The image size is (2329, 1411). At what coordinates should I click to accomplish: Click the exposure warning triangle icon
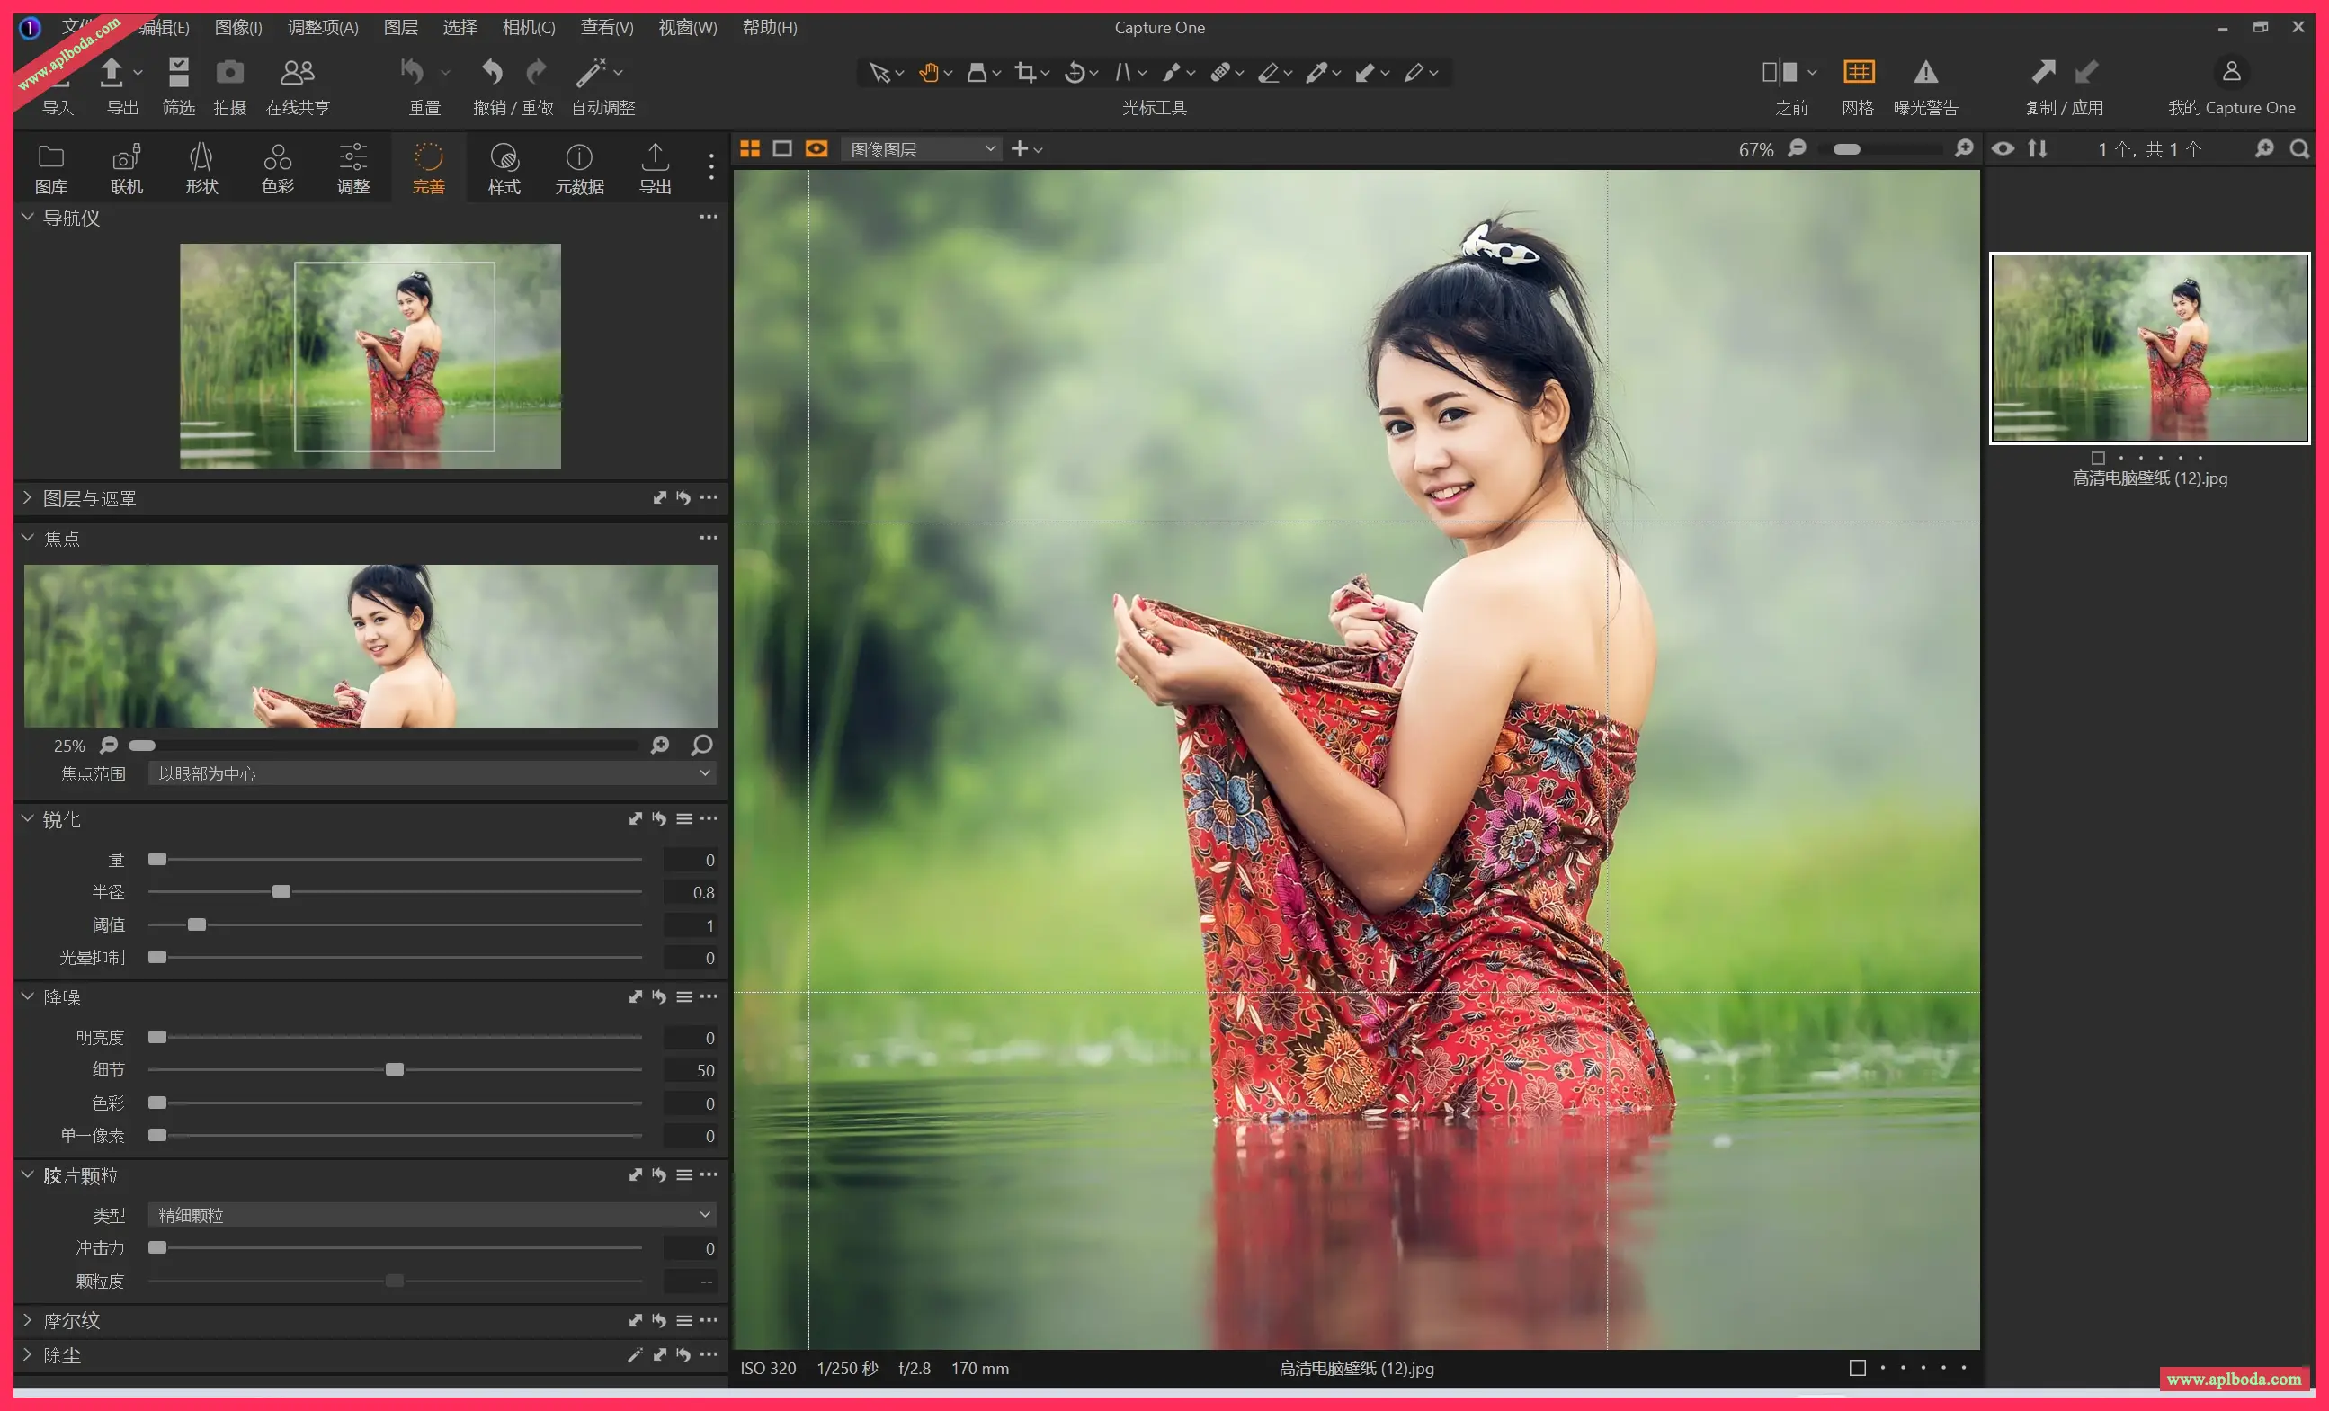tap(1925, 73)
